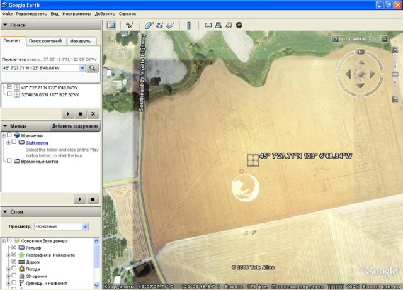Image resolution: width=403 pixels, height=290 pixels.
Task: Click Добавить содержание button
Action: [x=75, y=126]
